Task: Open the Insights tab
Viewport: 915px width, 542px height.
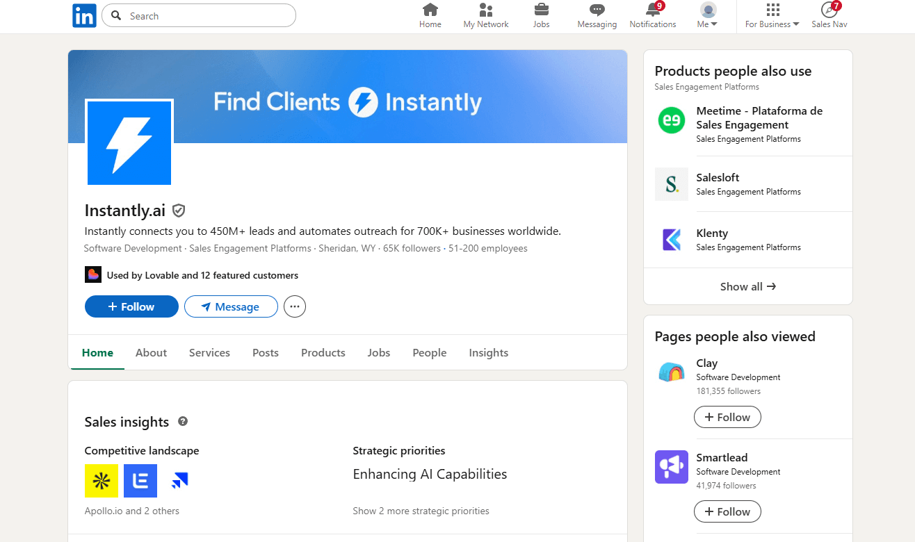Action: point(489,352)
